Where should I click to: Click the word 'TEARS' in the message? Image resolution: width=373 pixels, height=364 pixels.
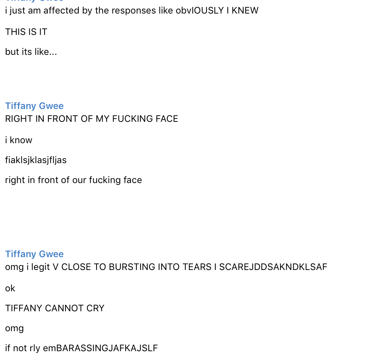click(197, 267)
